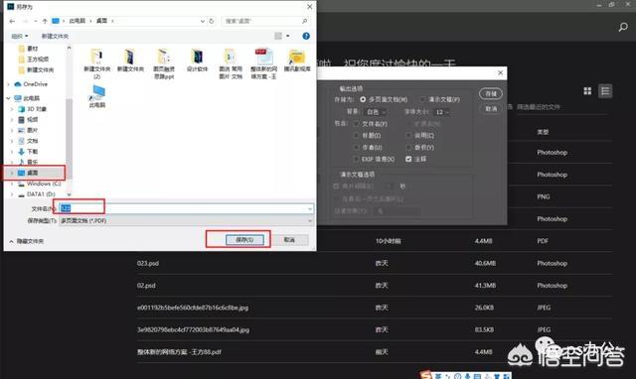The width and height of the screenshot is (636, 379).
Task: Expand the Windows (C:) node arrow
Action: [x=12, y=184]
